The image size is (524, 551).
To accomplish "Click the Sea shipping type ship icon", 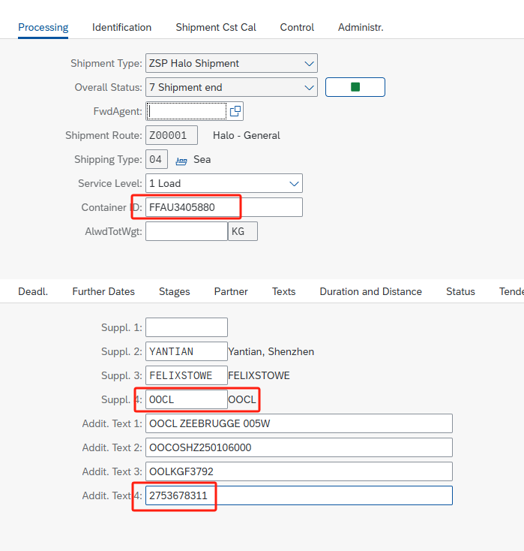I will [x=181, y=160].
